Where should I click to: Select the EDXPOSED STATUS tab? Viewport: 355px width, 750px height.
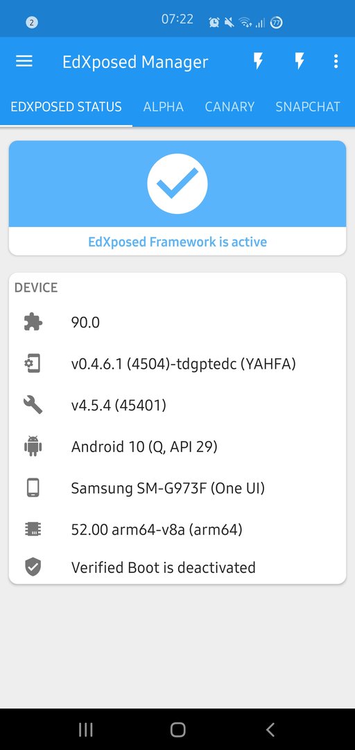click(67, 107)
